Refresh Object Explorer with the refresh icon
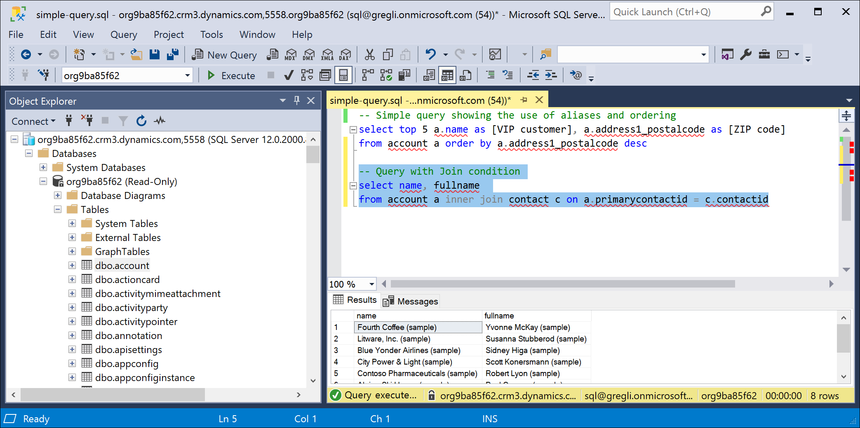This screenshot has width=860, height=428. (x=141, y=121)
